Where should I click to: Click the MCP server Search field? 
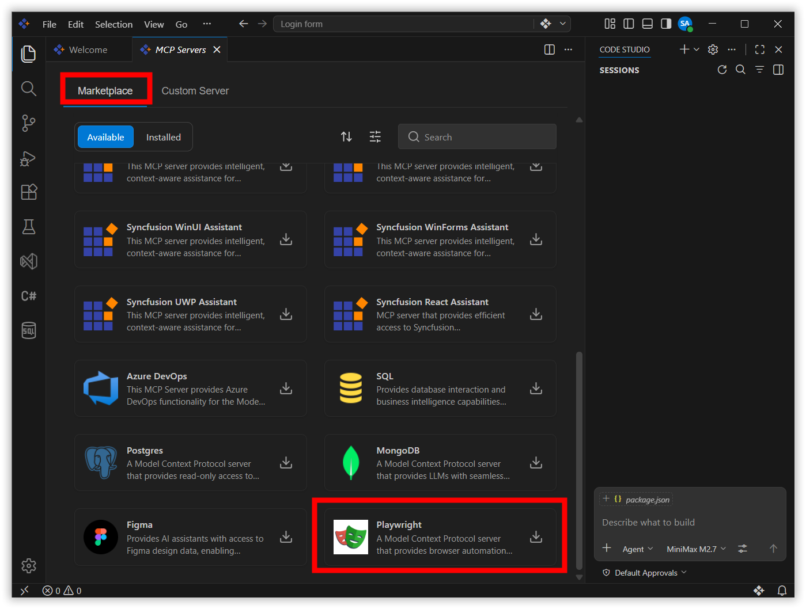point(477,136)
